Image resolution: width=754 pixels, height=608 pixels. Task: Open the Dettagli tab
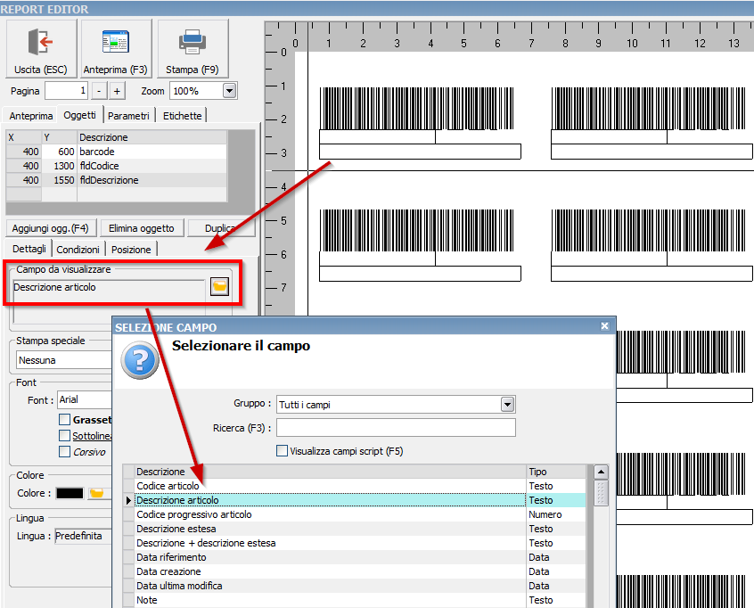pos(29,249)
